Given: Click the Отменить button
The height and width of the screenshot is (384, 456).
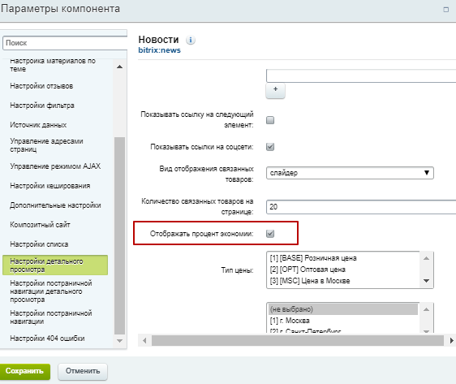Looking at the screenshot, I should click(83, 372).
